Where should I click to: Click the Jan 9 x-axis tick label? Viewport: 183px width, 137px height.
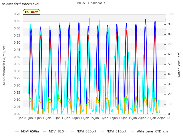(32, 118)
